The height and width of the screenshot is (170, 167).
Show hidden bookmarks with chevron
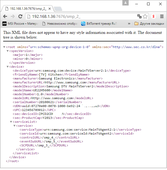click(129, 24)
